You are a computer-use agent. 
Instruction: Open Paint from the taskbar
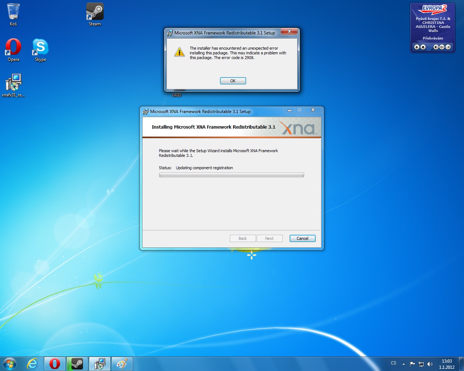coord(122,363)
